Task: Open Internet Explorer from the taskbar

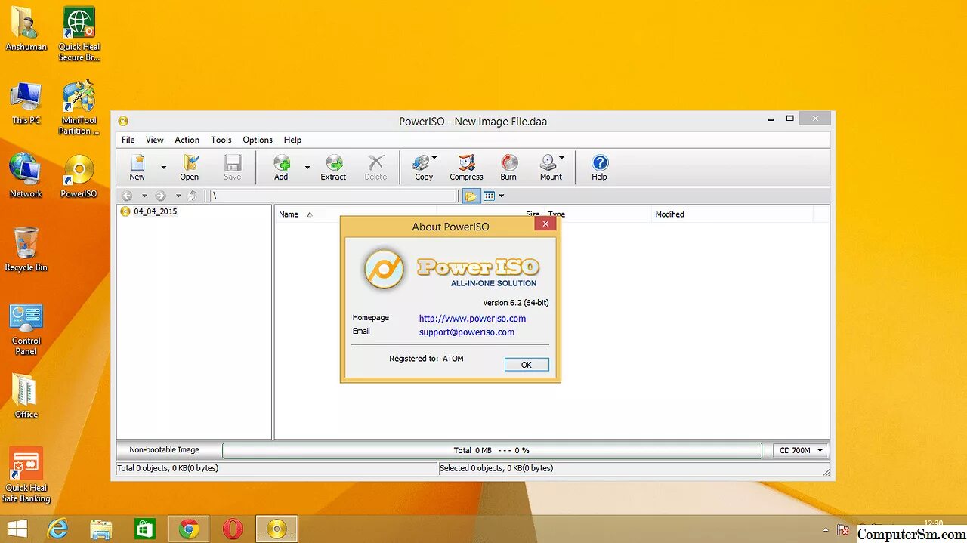Action: (57, 529)
